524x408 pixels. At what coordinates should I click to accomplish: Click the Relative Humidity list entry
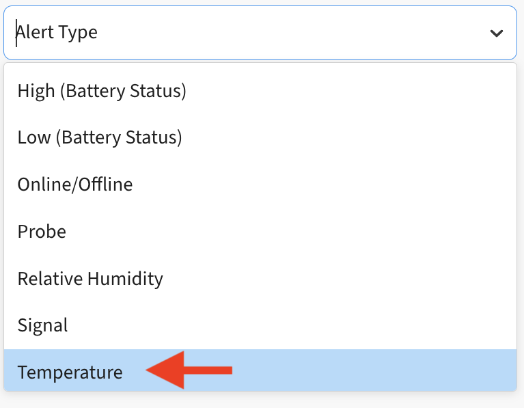pyautogui.click(x=90, y=279)
